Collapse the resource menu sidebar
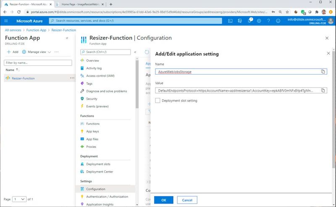This screenshot has height=207, width=336. click(135, 52)
